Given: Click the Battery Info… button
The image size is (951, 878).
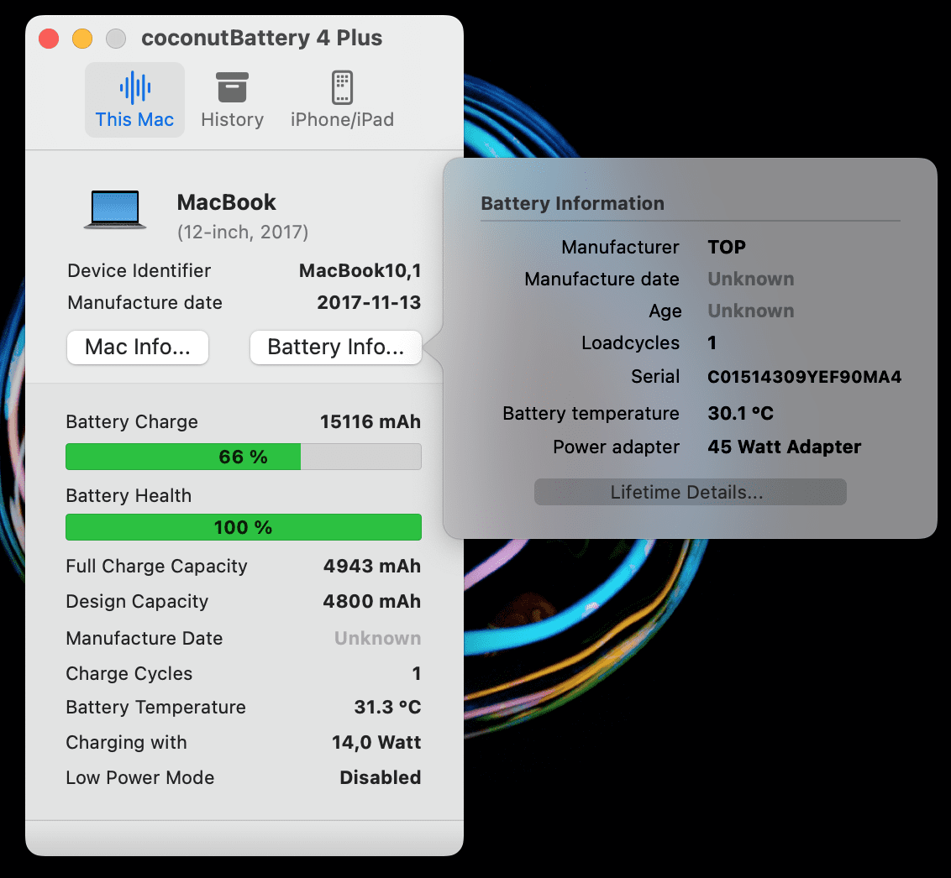Looking at the screenshot, I should (x=335, y=348).
